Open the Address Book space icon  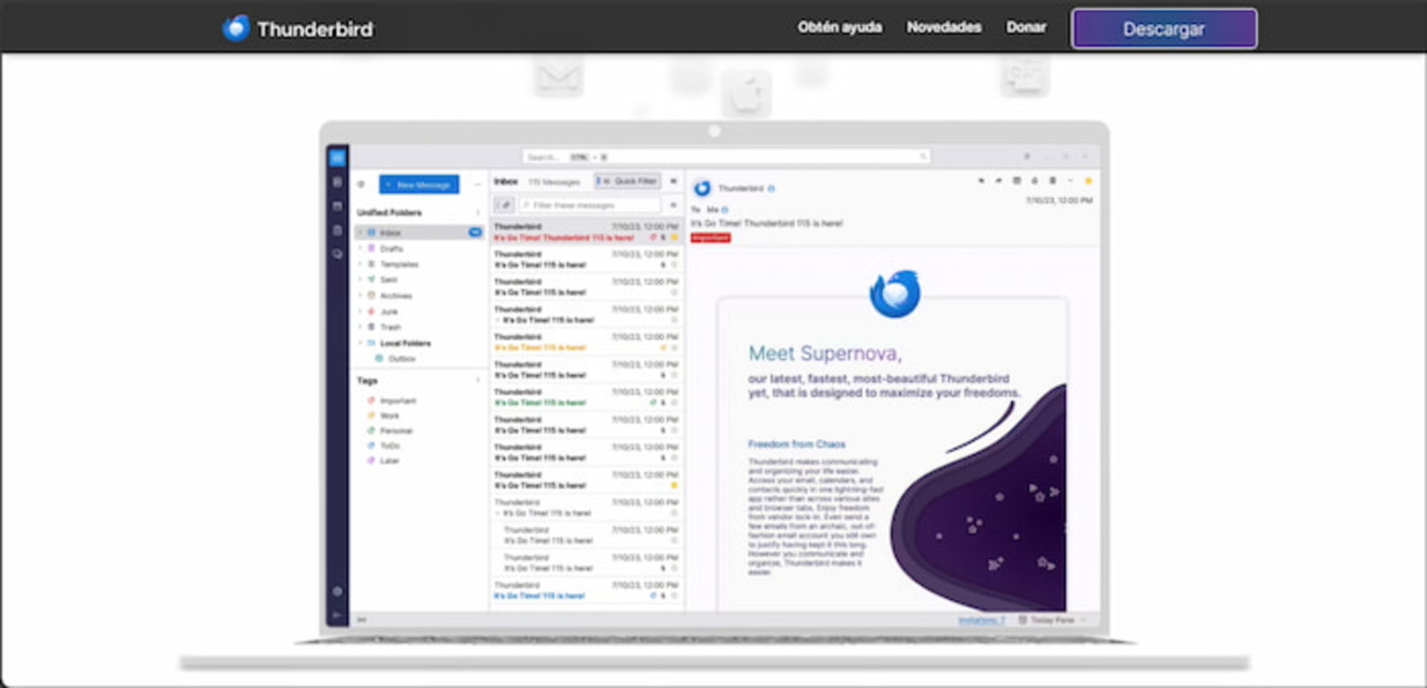337,182
